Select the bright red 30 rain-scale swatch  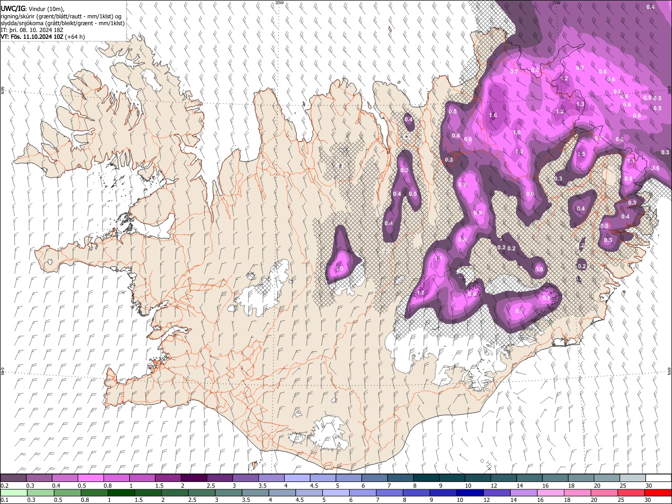tap(658, 493)
